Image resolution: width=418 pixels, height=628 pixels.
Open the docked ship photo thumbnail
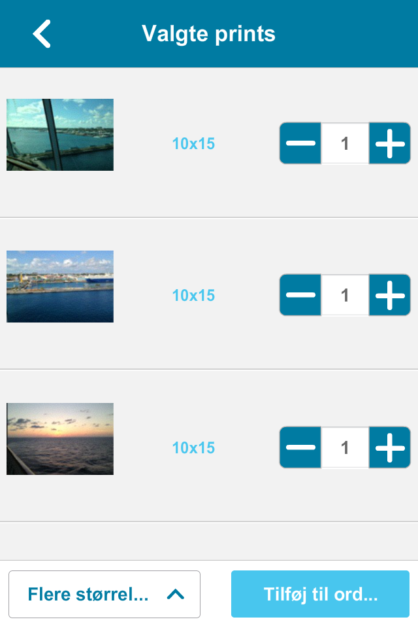[x=60, y=287]
